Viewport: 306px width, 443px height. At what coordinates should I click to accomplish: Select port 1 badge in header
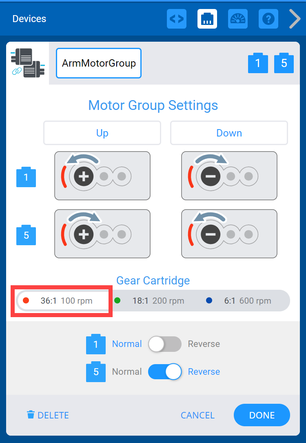pyautogui.click(x=258, y=63)
